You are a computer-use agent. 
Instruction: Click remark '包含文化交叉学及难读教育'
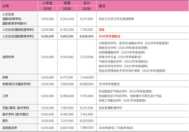tap(116, 19)
